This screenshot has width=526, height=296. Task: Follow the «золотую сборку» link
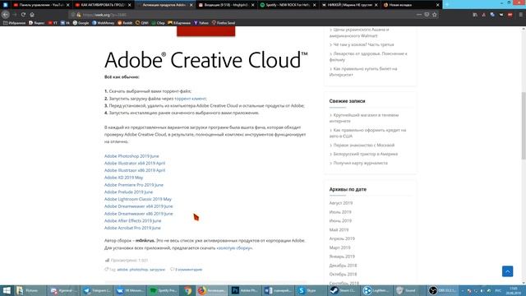[x=234, y=248]
